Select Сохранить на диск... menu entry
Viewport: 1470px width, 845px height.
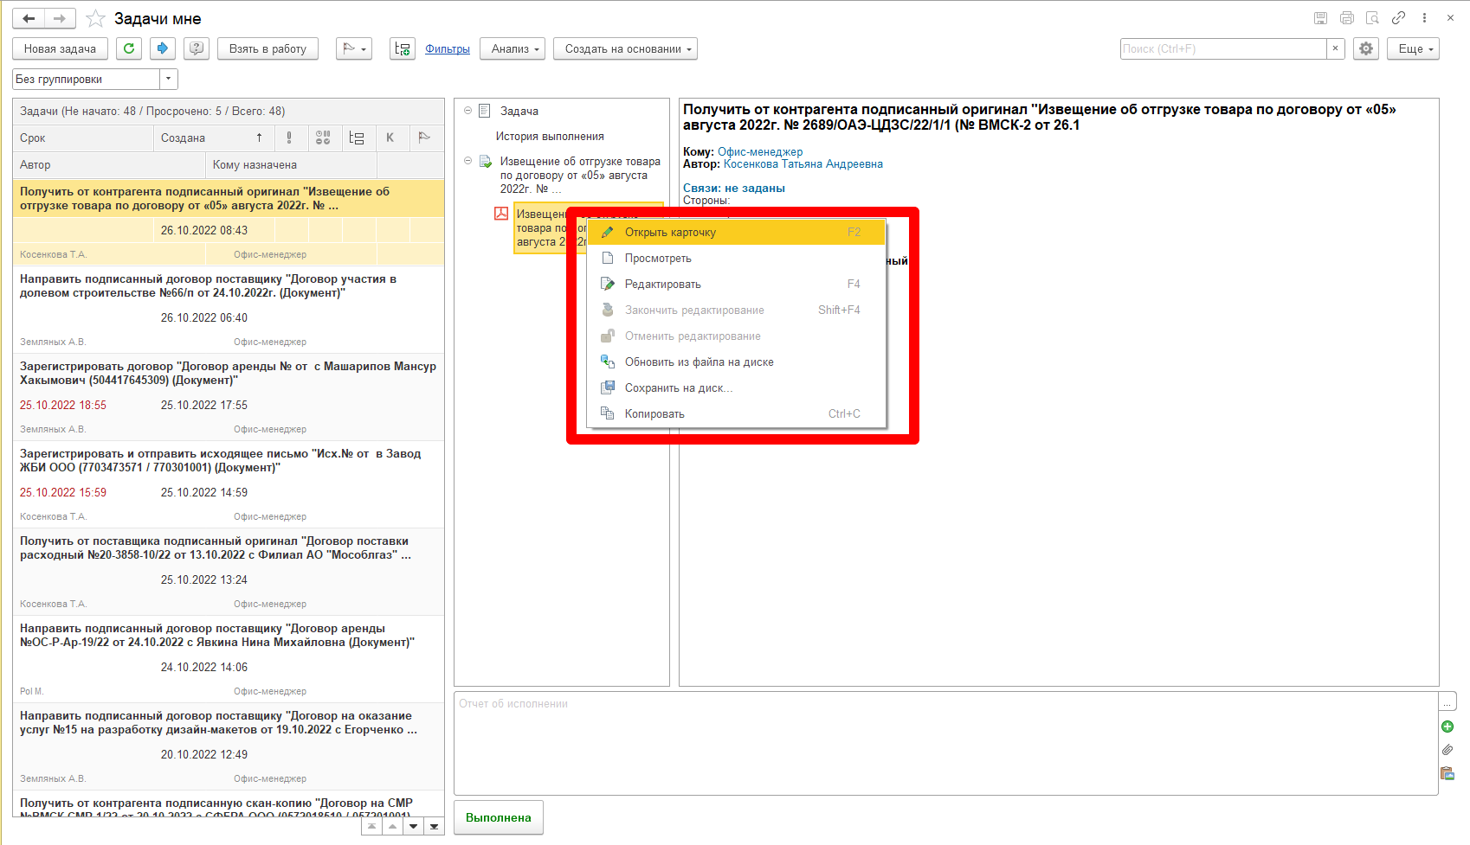point(737,387)
